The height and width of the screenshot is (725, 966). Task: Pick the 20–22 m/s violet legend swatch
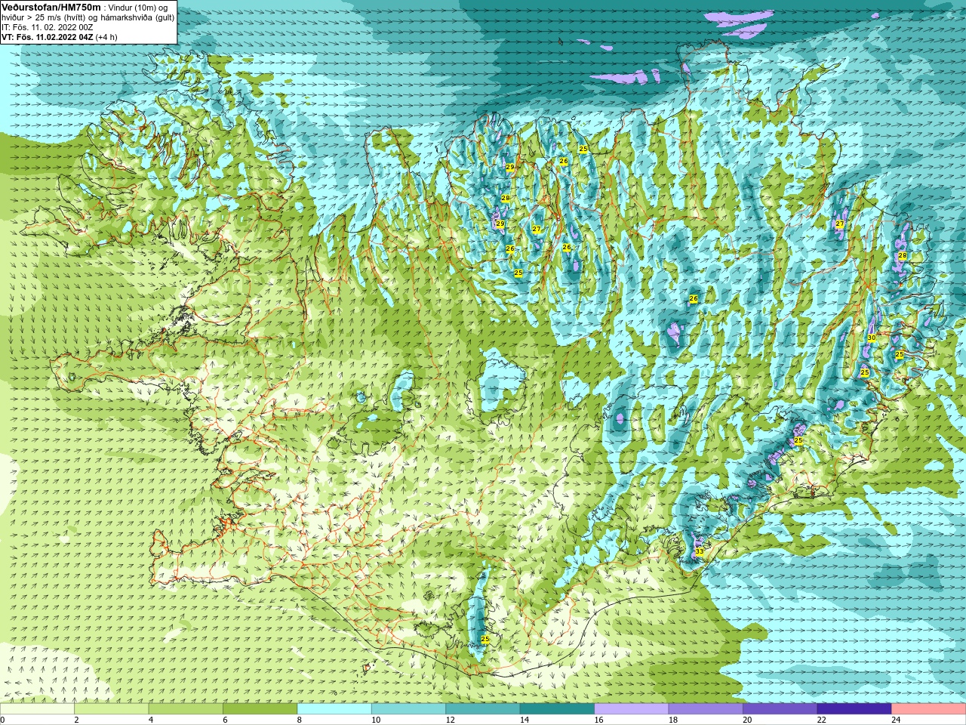pos(780,708)
